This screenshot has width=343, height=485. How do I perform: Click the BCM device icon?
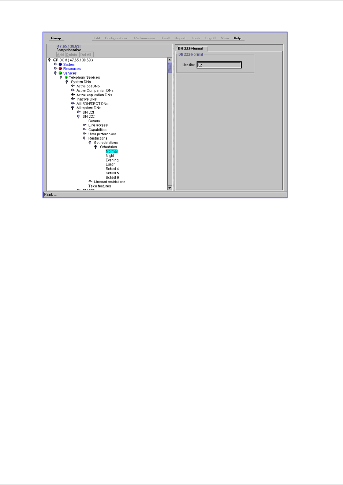point(55,60)
